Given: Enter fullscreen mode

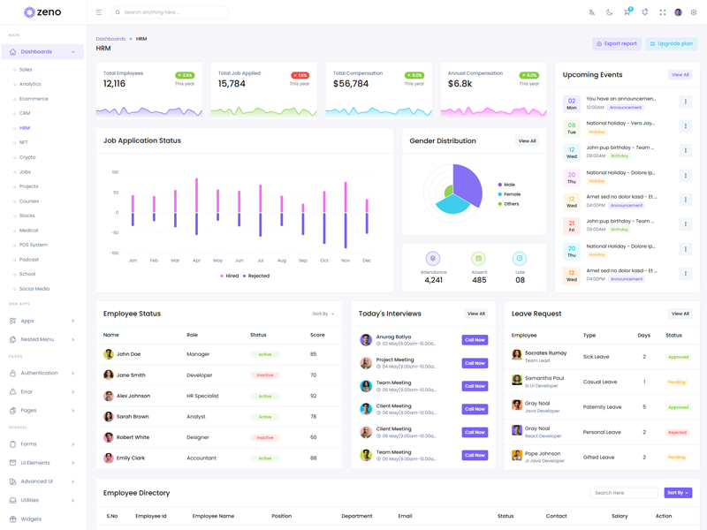Looking at the screenshot, I should (x=662, y=12).
